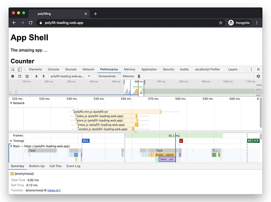The width and height of the screenshot is (271, 202).
Task: Click the load profile upload arrow
Action: coord(36,76)
